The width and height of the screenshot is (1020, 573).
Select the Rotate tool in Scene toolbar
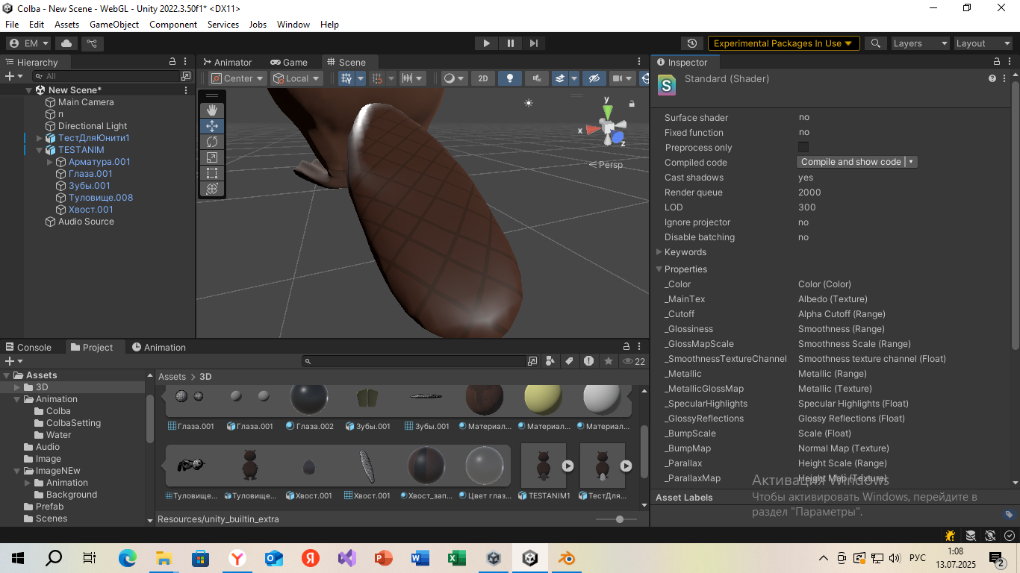pos(212,142)
